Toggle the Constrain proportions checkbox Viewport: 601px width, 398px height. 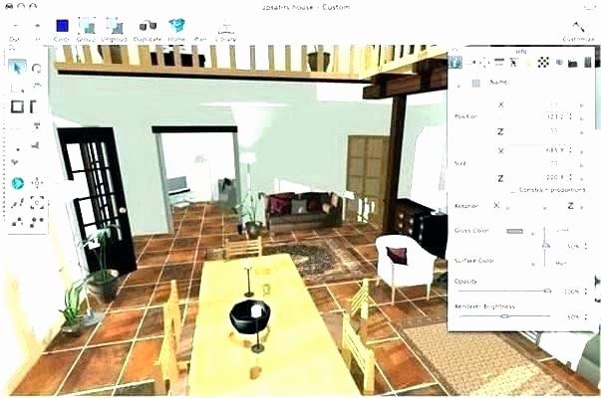point(512,190)
